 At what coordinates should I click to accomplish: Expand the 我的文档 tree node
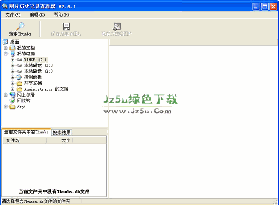[6, 48]
